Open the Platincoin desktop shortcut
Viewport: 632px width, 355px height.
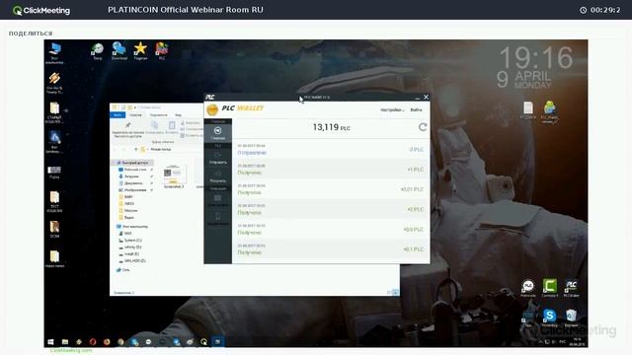[527, 288]
